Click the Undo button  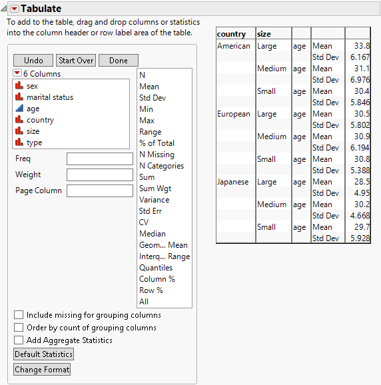point(33,61)
